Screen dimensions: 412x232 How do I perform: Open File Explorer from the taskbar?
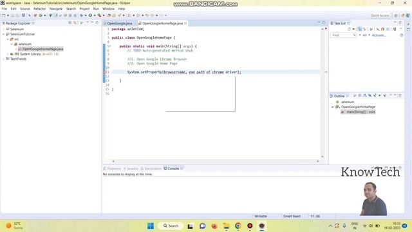click(x=226, y=226)
